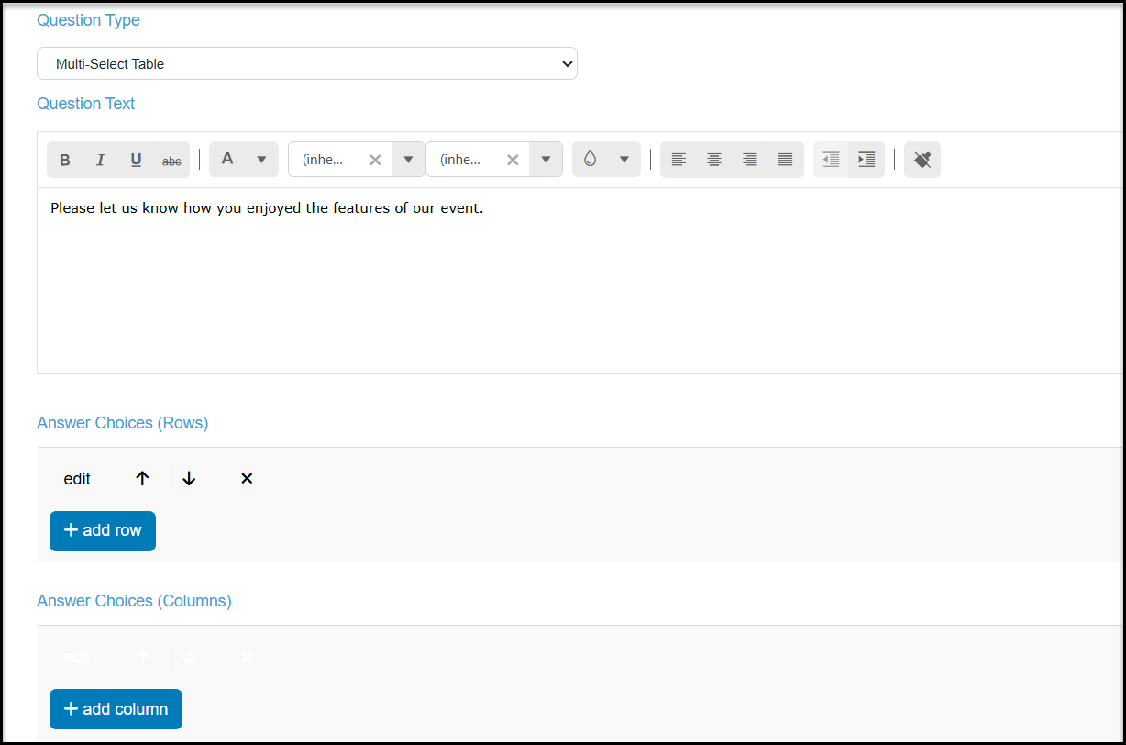
Task: Apply strikethrough (abc) formatting
Action: coord(171,160)
